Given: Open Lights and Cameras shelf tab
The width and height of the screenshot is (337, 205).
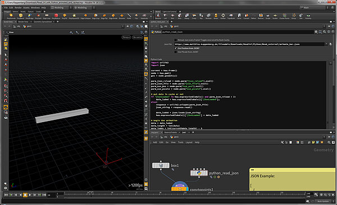Looking at the screenshot, I should pos(170,12).
